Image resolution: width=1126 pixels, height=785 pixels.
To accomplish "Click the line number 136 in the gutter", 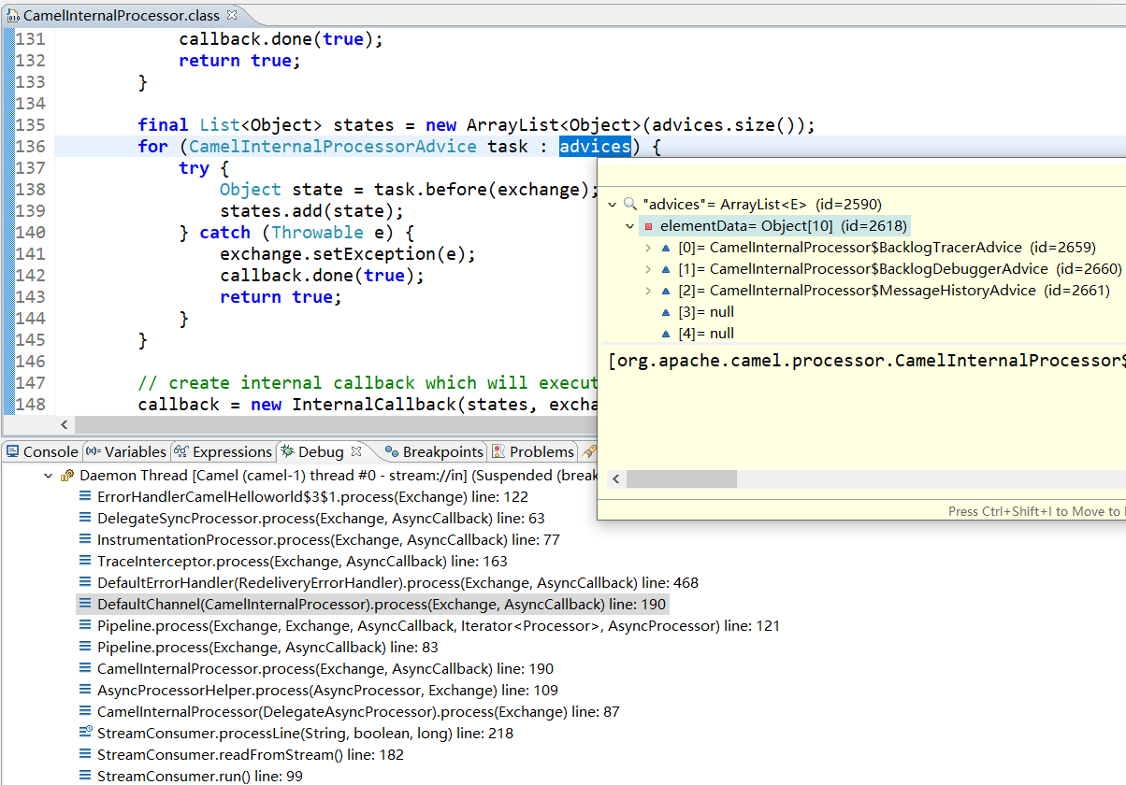I will (x=30, y=147).
